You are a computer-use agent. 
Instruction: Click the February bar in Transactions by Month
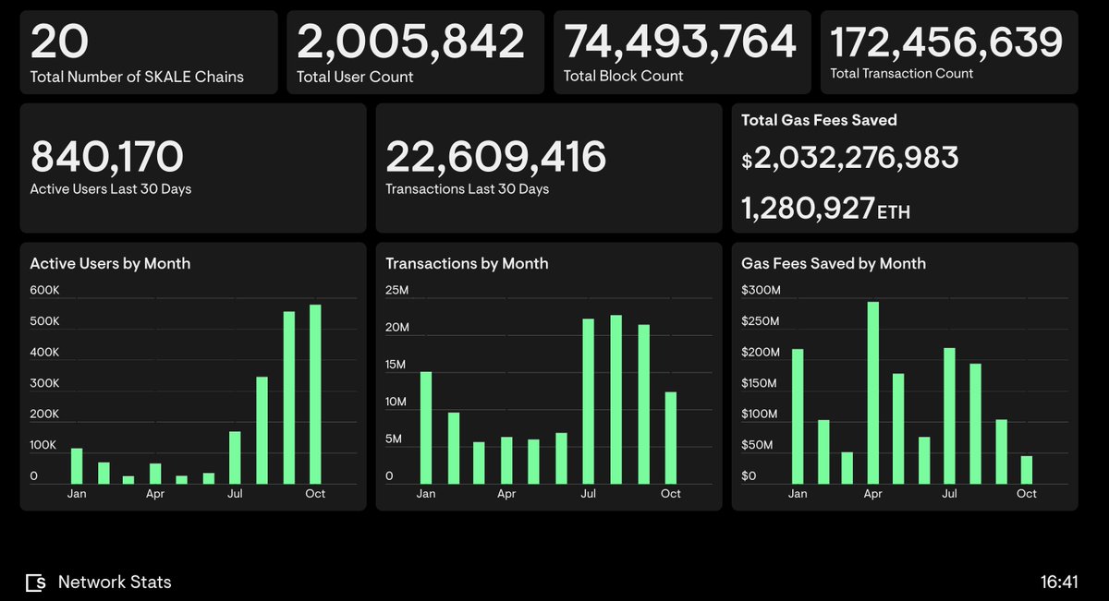pyautogui.click(x=453, y=449)
